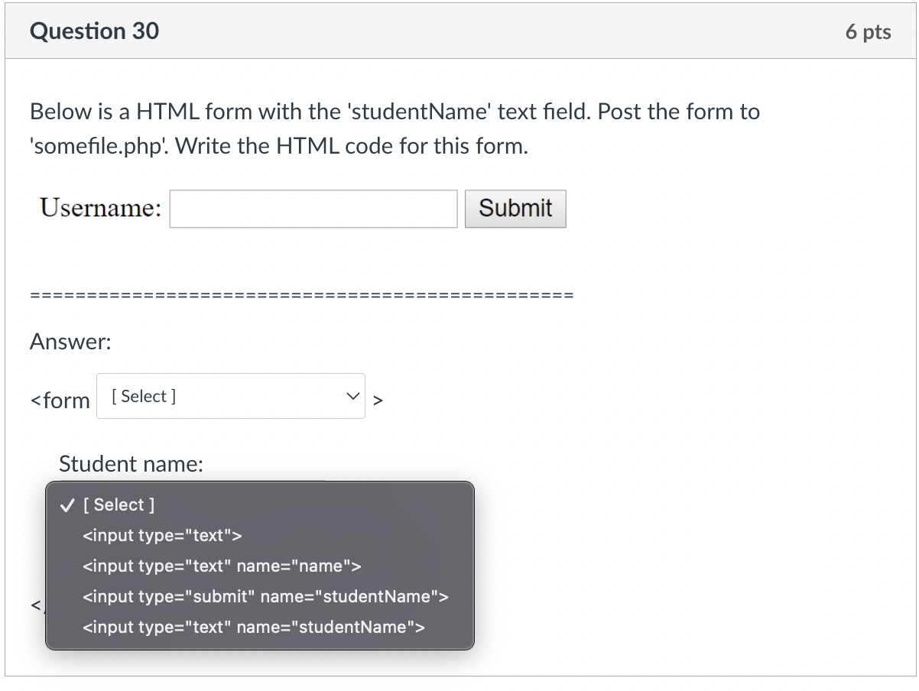Click the 'Question 30' header label
The image size is (919, 691).
pyautogui.click(x=93, y=31)
